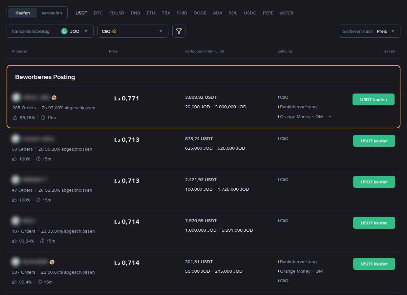
Task: Select the TRX coin tab
Action: [x=166, y=13]
